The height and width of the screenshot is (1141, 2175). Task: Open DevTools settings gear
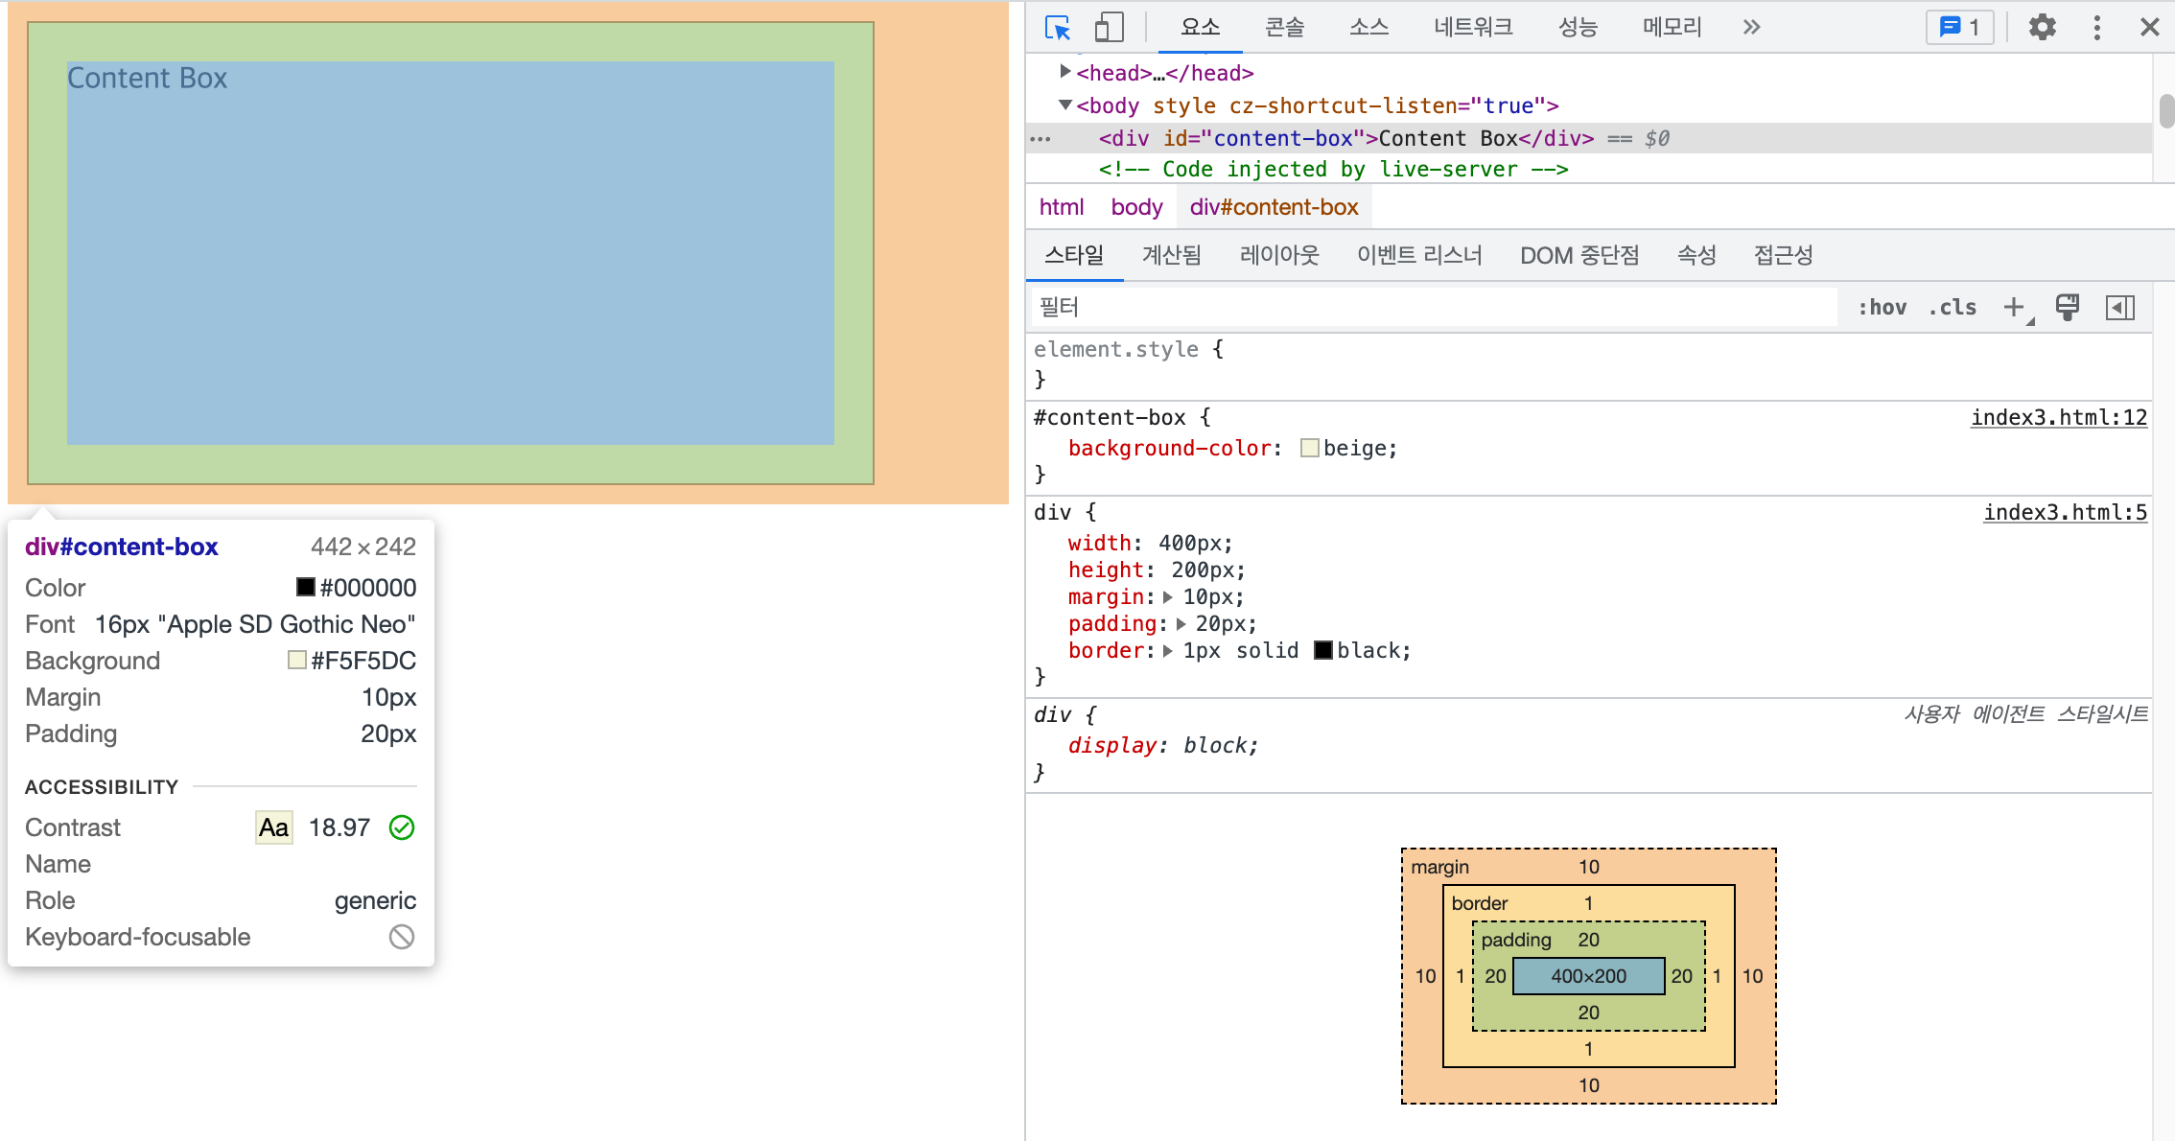pyautogui.click(x=2042, y=28)
